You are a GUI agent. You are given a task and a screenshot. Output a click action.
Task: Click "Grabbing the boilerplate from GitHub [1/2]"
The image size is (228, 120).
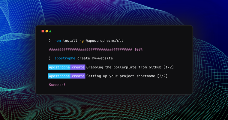click(x=130, y=67)
